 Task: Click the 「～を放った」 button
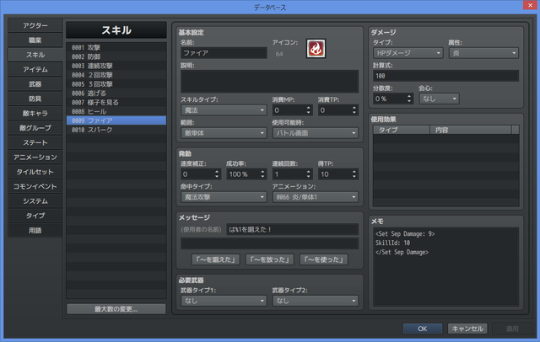pos(270,259)
